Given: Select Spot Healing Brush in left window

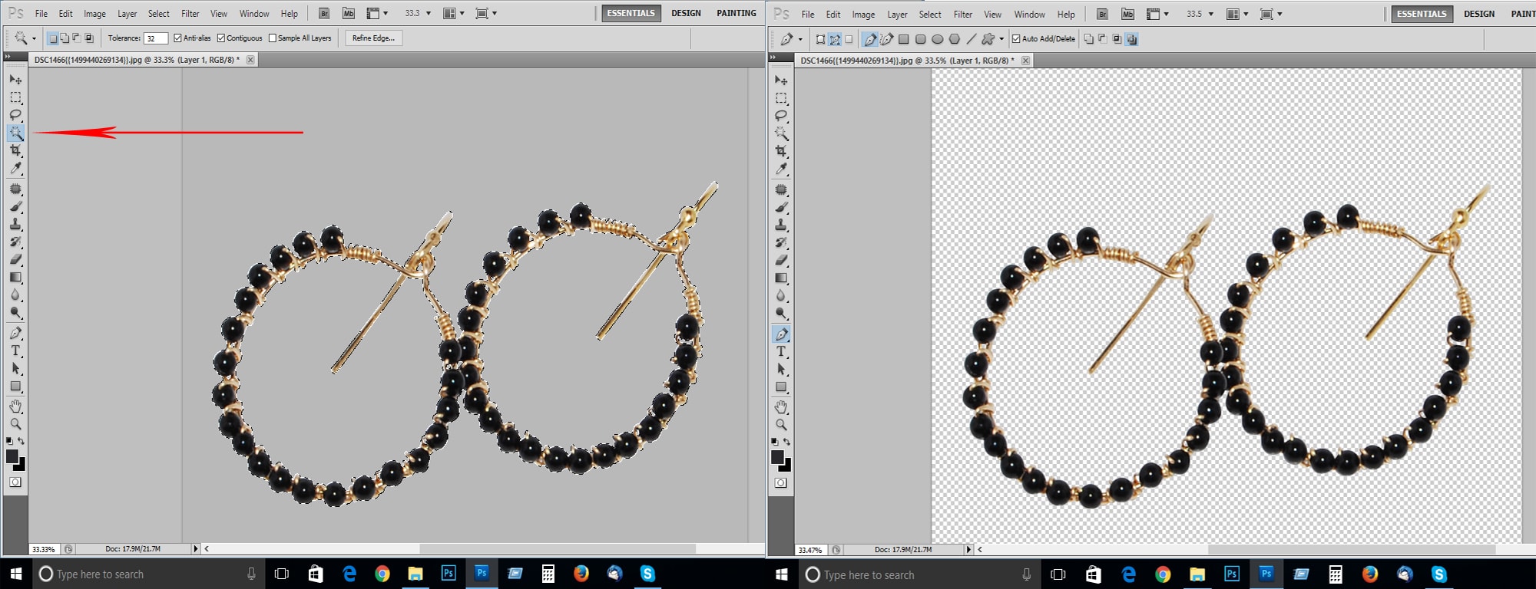Looking at the screenshot, I should click(x=15, y=189).
